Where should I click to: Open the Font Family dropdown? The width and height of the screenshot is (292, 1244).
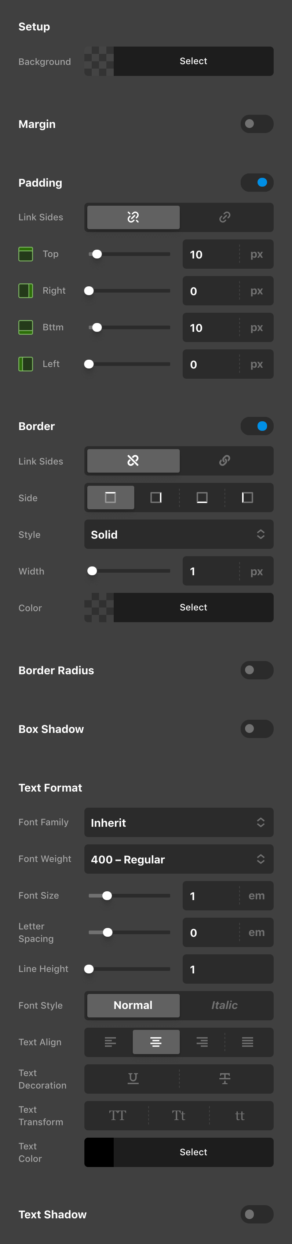(x=178, y=822)
